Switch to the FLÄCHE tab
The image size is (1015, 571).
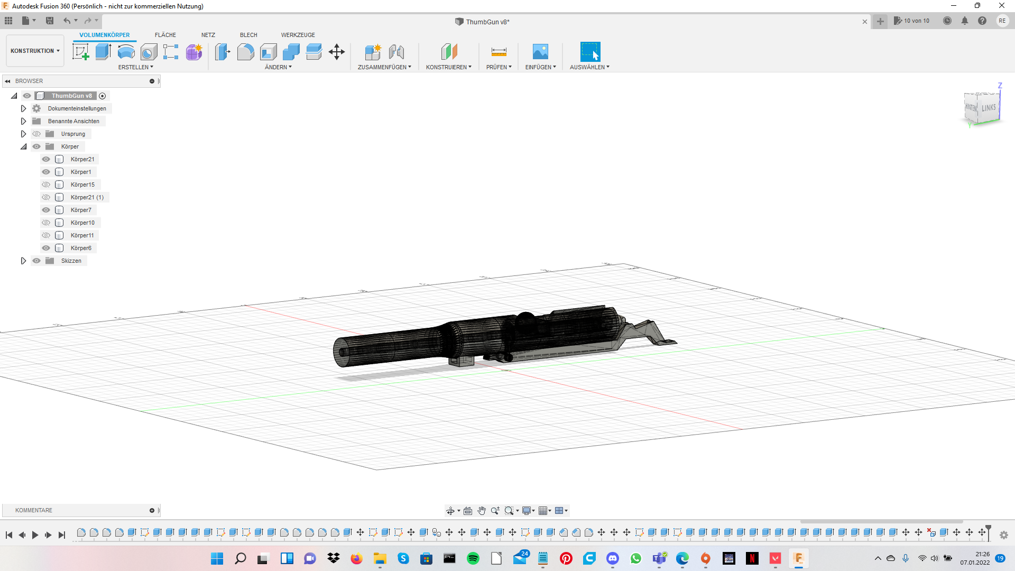tap(165, 35)
